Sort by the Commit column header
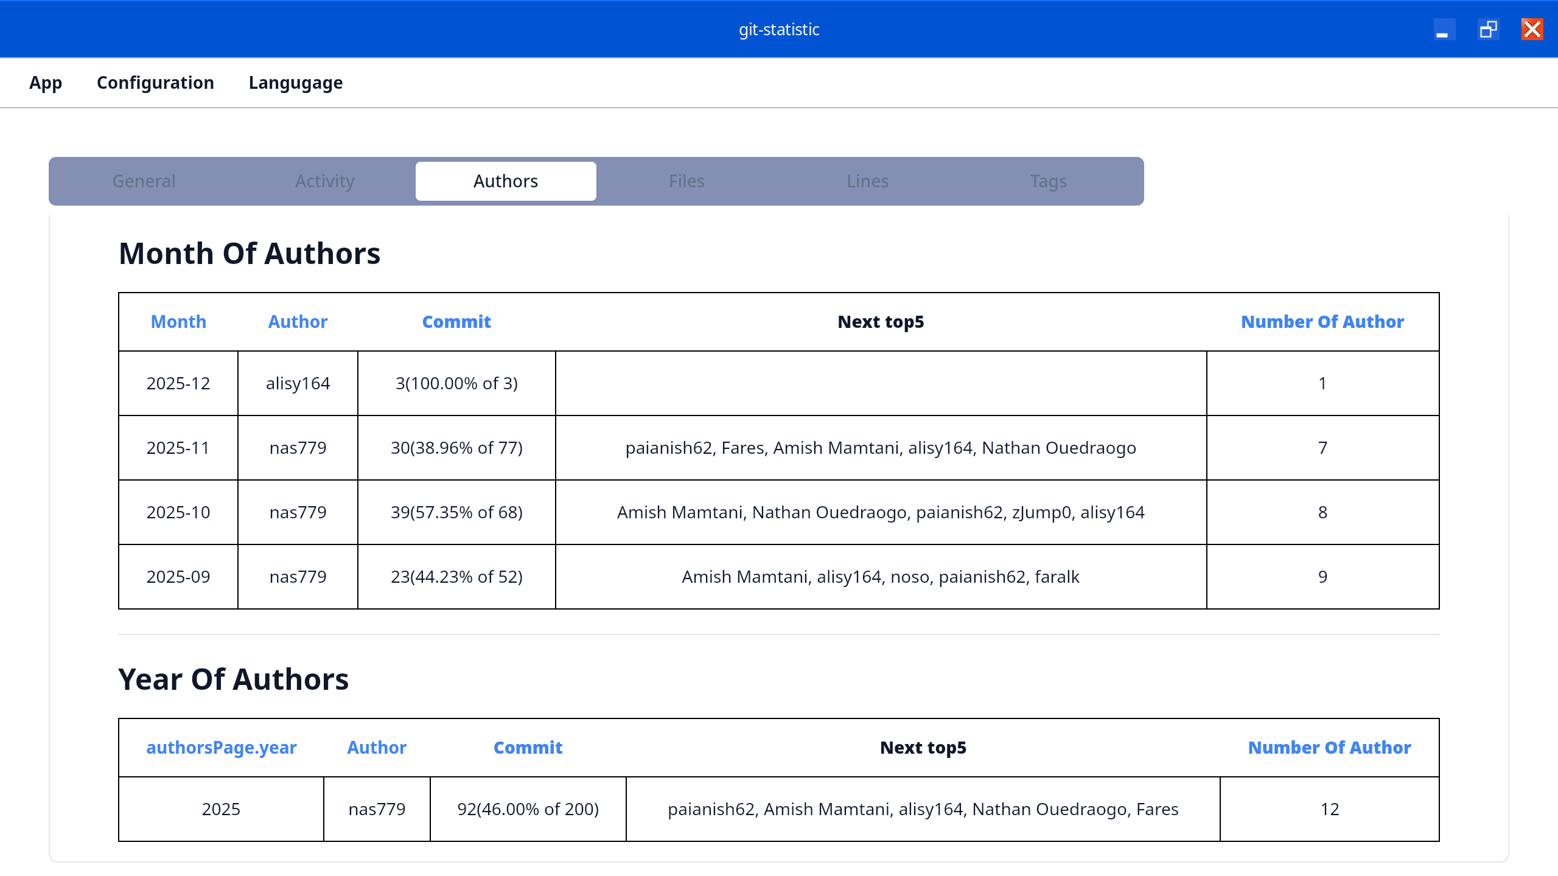Image resolution: width=1558 pixels, height=876 pixels. click(456, 321)
